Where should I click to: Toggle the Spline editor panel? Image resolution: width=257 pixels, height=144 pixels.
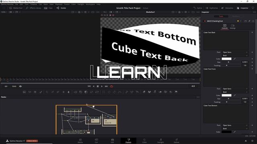198,8
